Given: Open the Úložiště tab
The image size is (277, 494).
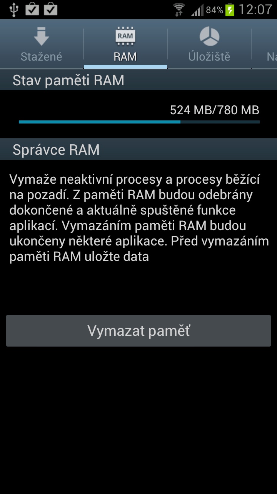Looking at the screenshot, I should (x=209, y=44).
